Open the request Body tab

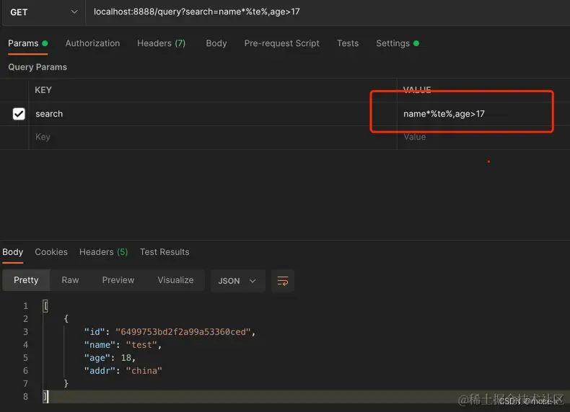(216, 43)
